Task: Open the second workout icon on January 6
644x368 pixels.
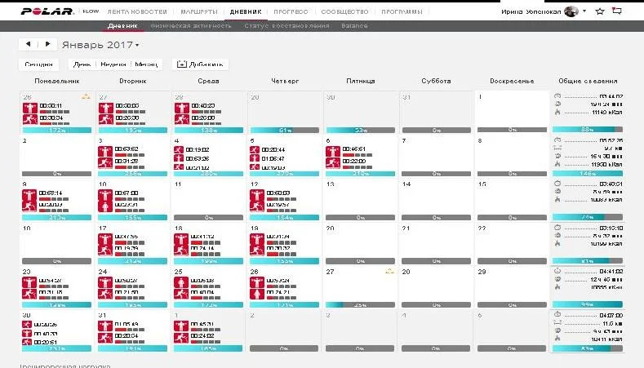Action: click(333, 162)
